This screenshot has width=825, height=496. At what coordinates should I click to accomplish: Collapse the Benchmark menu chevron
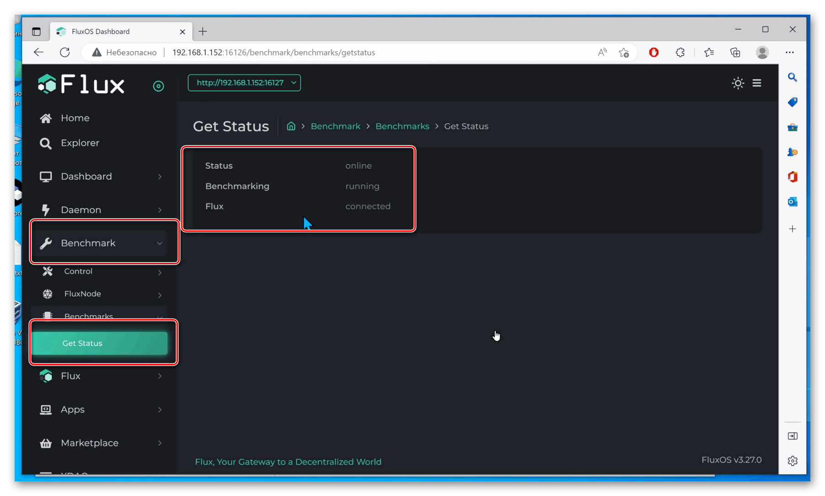(160, 244)
